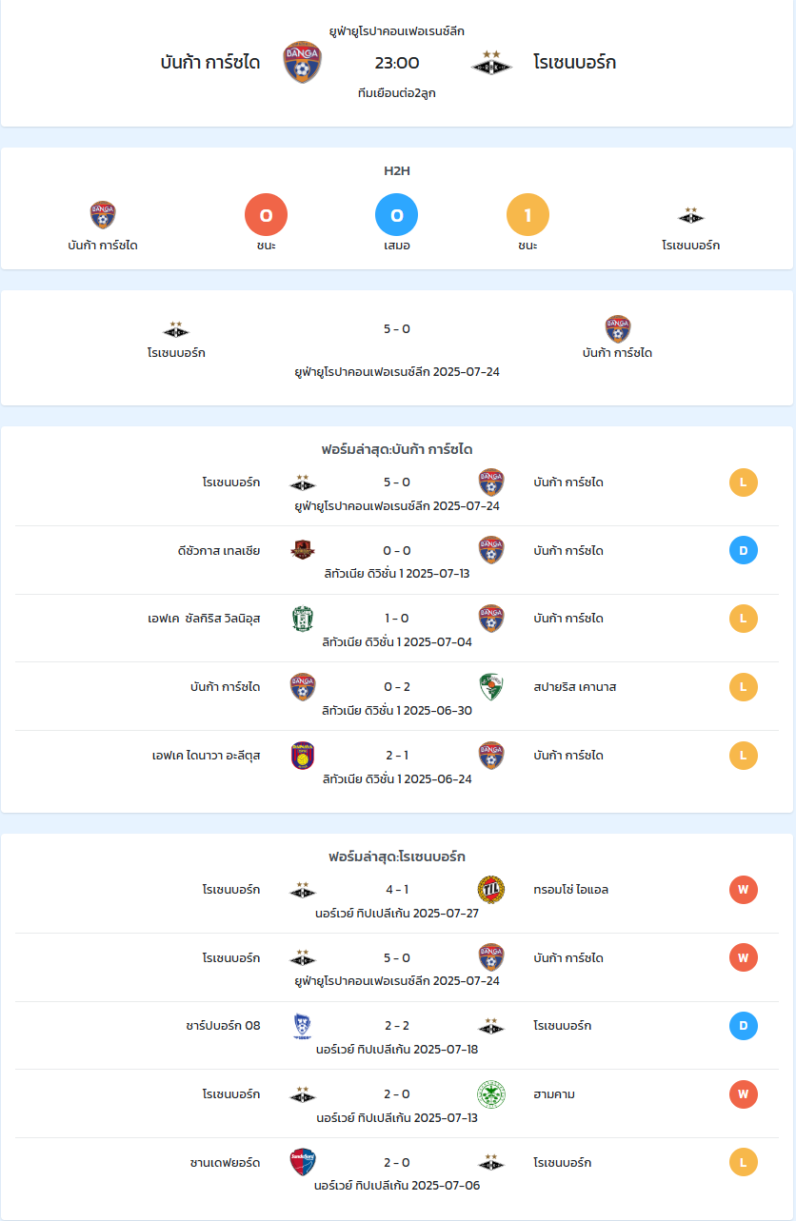The image size is (796, 1221).
Task: Click the blue D badge for Džiugas match
Action: point(744,550)
